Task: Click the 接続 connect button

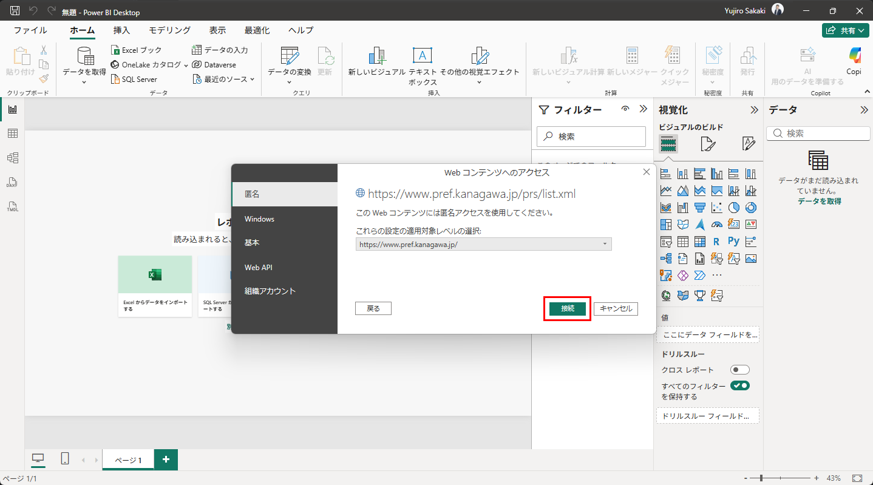Action: coord(568,308)
